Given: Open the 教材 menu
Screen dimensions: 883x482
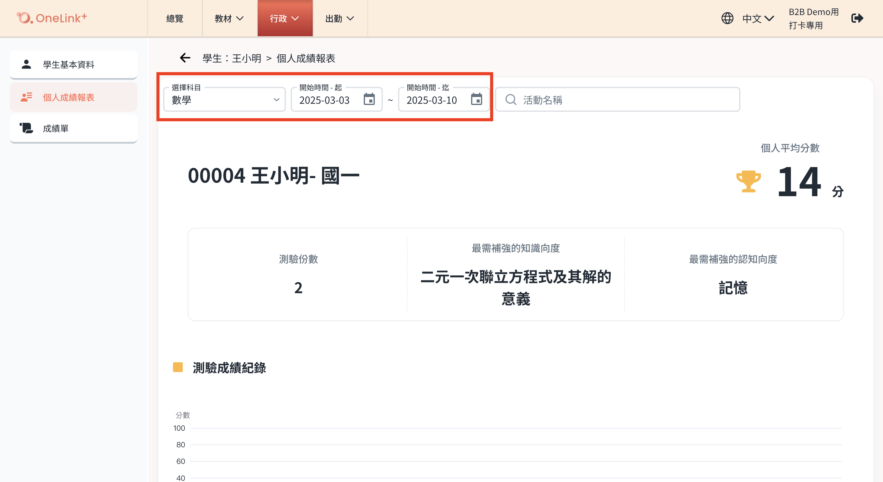Looking at the screenshot, I should [229, 18].
